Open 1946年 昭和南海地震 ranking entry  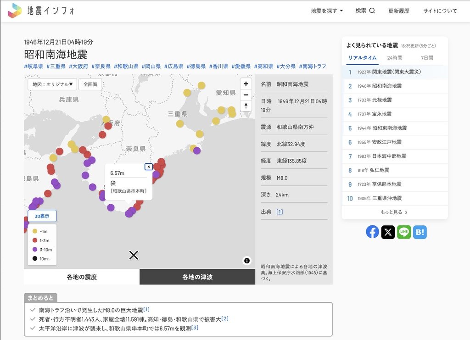pyautogui.click(x=395, y=86)
